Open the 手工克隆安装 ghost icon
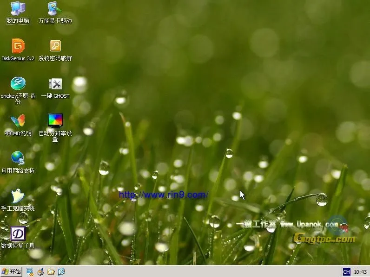Viewport: 370px width, 277px height. pyautogui.click(x=18, y=196)
